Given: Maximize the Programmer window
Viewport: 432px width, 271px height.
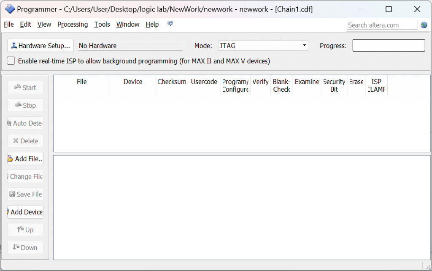Looking at the screenshot, I should tap(389, 9).
